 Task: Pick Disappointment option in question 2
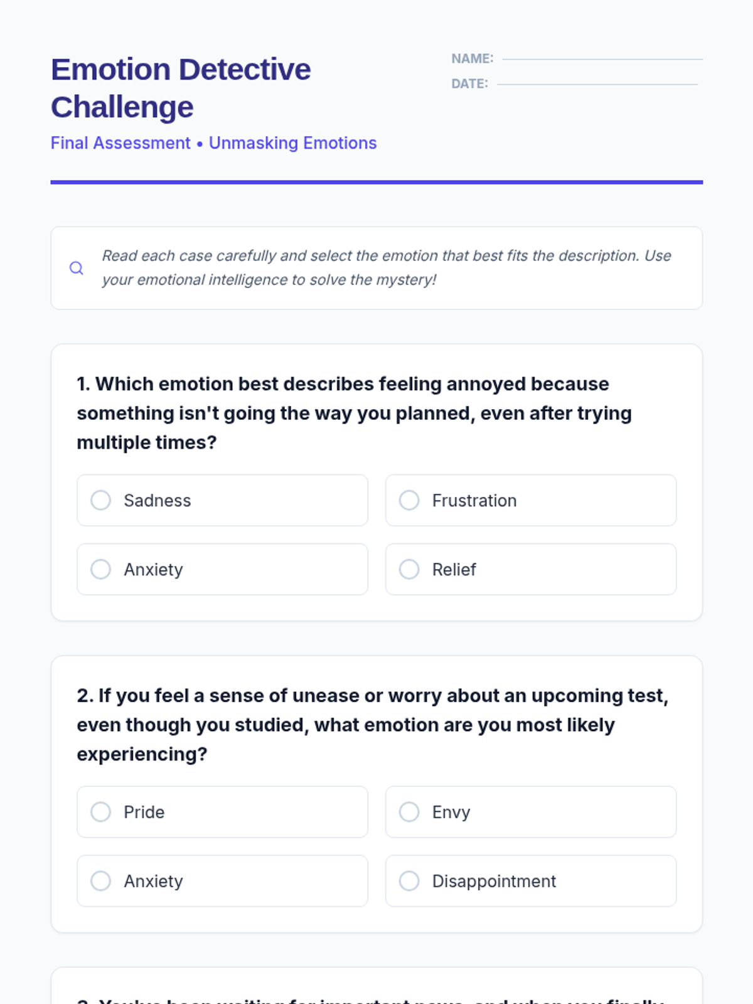pyautogui.click(x=531, y=881)
